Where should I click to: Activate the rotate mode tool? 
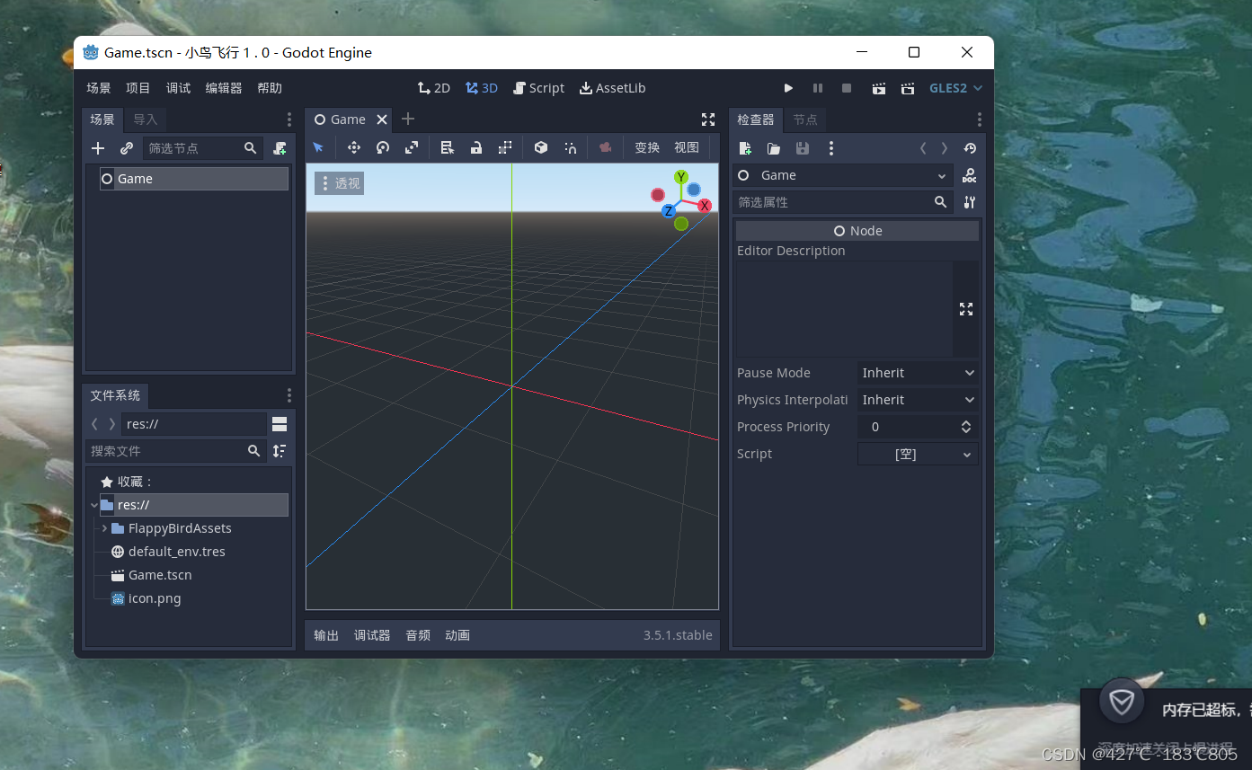[x=383, y=147]
